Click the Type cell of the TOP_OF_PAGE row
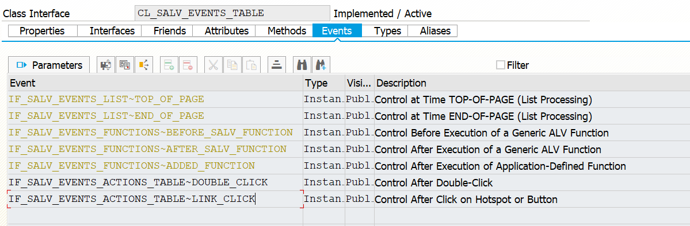 324,99
